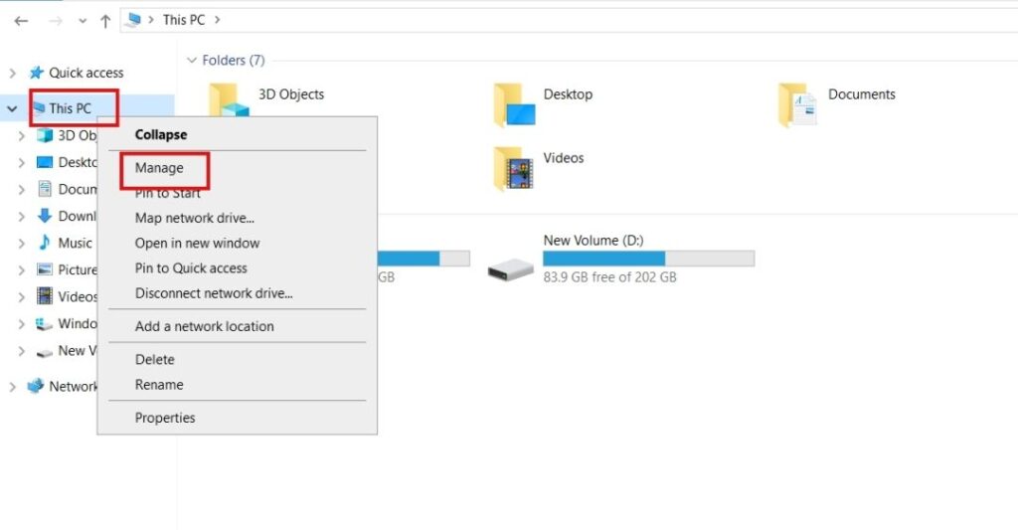Open the Documents folder icon
The height and width of the screenshot is (530, 1018).
(x=797, y=104)
